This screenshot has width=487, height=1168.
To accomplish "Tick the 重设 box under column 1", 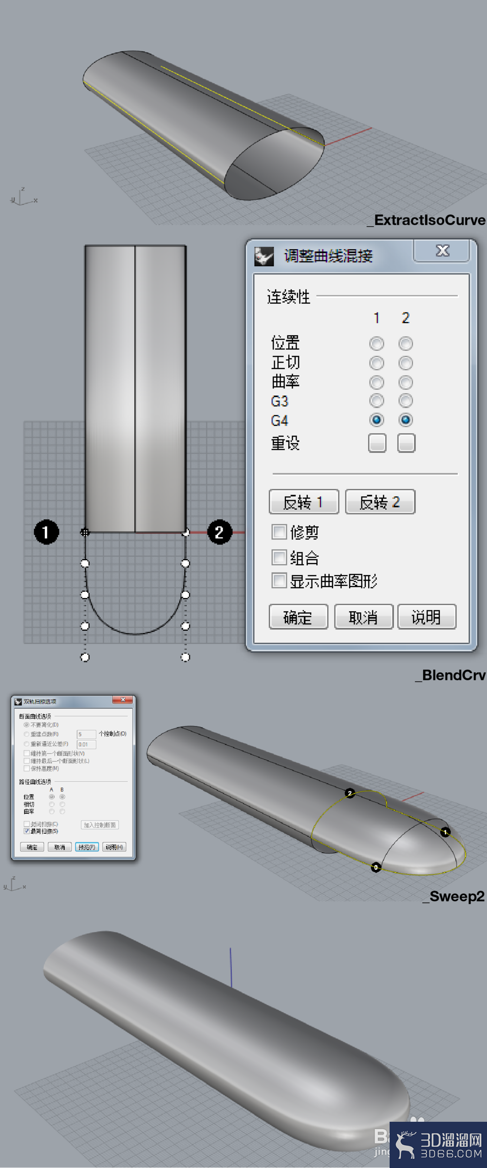I will (377, 443).
